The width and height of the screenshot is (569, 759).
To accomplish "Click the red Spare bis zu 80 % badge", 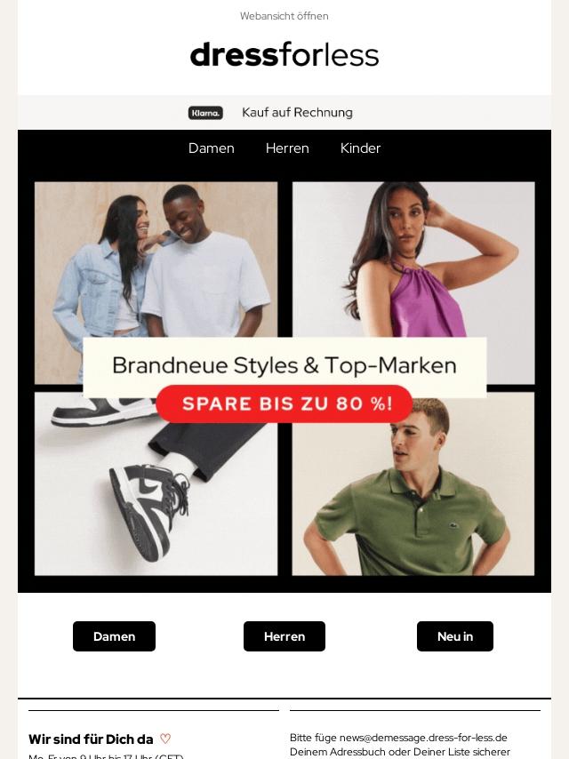I will [x=284, y=403].
